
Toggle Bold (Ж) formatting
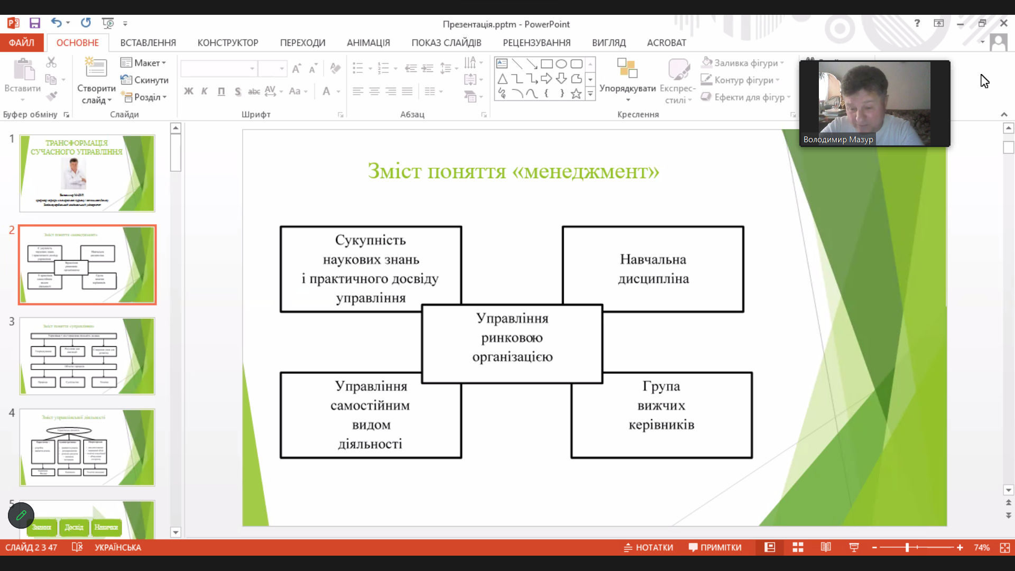pyautogui.click(x=188, y=91)
